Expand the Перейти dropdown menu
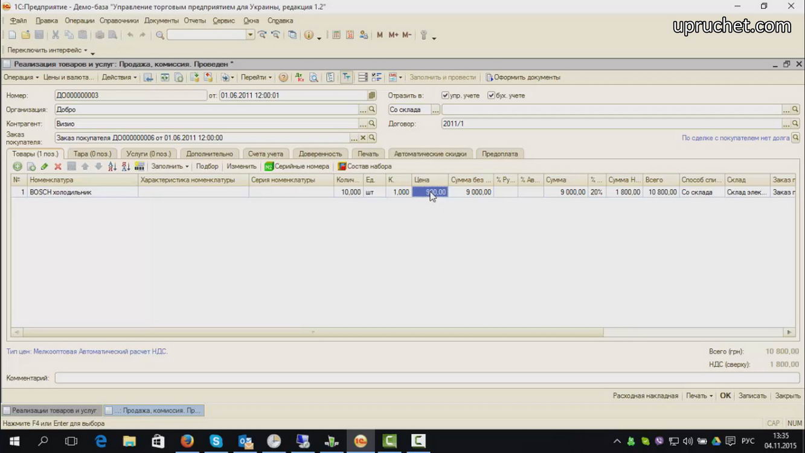This screenshot has width=805, height=453. tap(256, 77)
